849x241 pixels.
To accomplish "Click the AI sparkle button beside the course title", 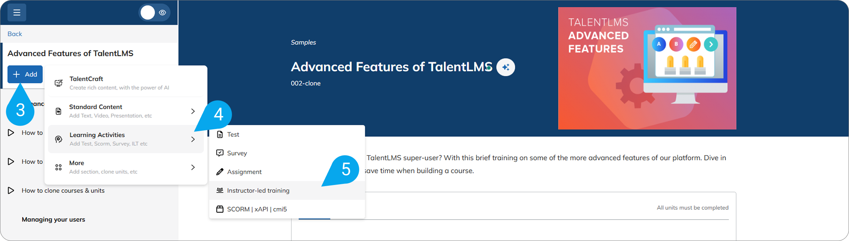I will click(x=506, y=67).
